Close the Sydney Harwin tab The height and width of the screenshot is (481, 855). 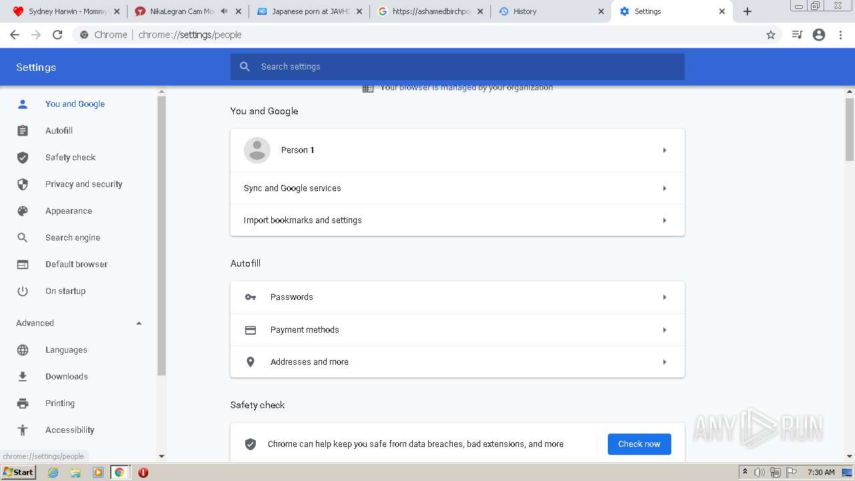pyautogui.click(x=117, y=11)
